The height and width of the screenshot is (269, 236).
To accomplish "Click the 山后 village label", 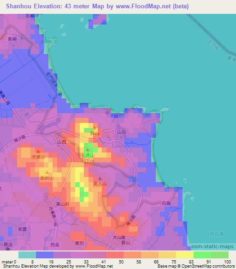I will coord(122,132).
